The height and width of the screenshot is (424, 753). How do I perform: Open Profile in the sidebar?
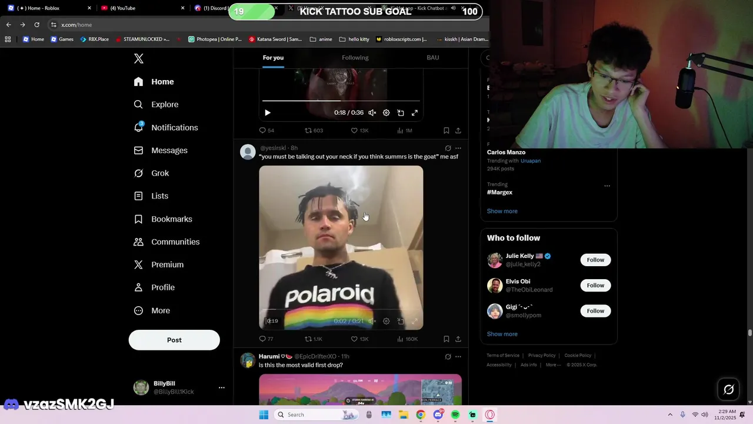pos(154,287)
